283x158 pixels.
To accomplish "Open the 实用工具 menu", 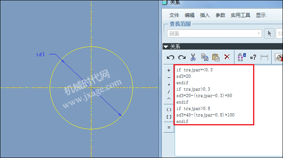I will pos(241,15).
